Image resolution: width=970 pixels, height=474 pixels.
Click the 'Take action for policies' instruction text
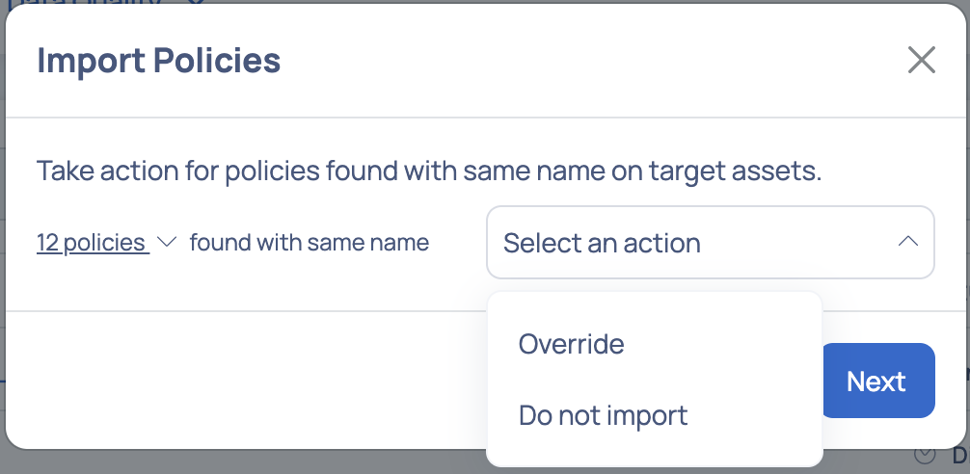coord(429,170)
